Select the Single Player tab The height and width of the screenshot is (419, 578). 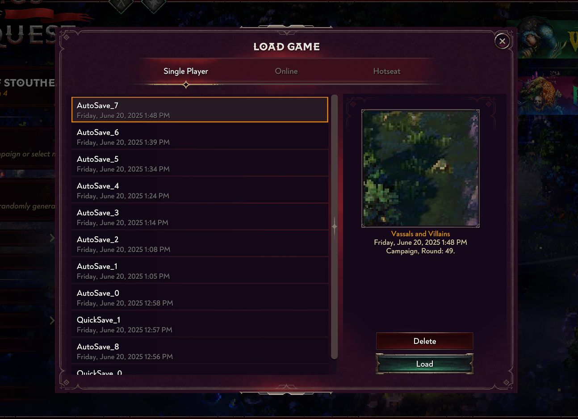(186, 71)
